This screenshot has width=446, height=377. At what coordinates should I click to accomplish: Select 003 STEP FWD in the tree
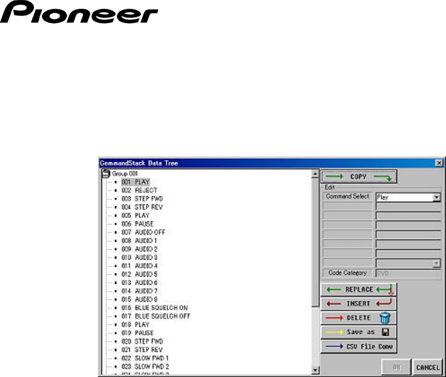pyautogui.click(x=142, y=199)
